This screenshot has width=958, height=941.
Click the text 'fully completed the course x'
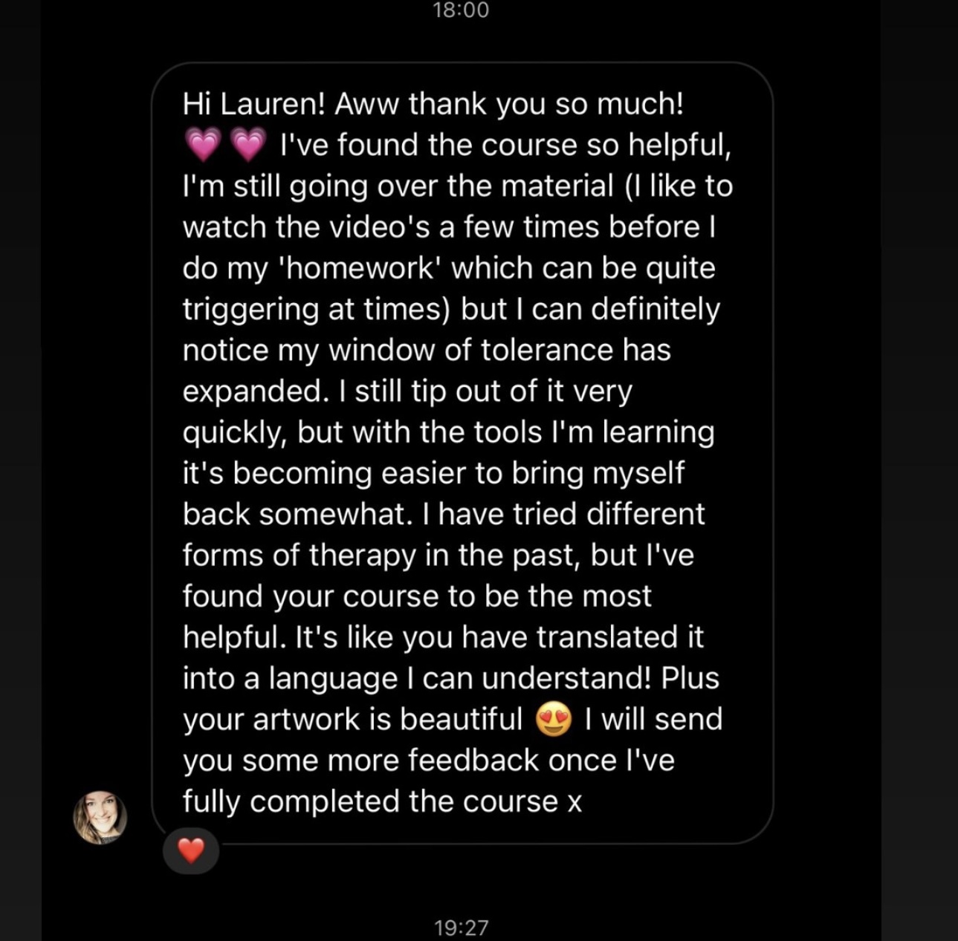pyautogui.click(x=383, y=801)
